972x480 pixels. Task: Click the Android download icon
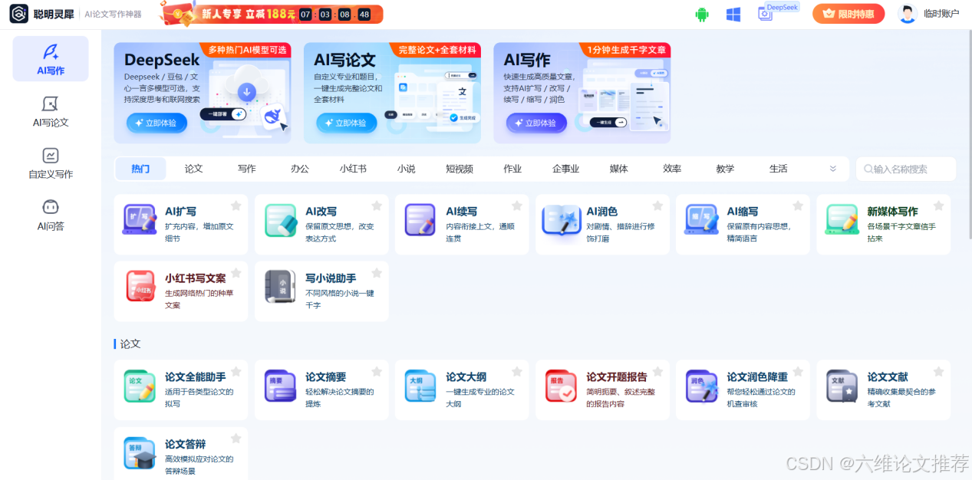701,14
